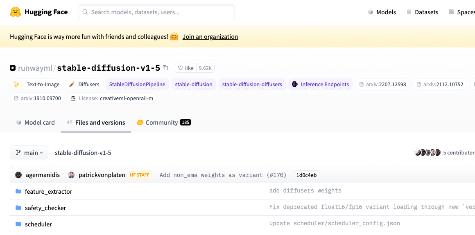Click the scheduler folder icon
Image resolution: width=475 pixels, height=235 pixels.
coord(18,224)
